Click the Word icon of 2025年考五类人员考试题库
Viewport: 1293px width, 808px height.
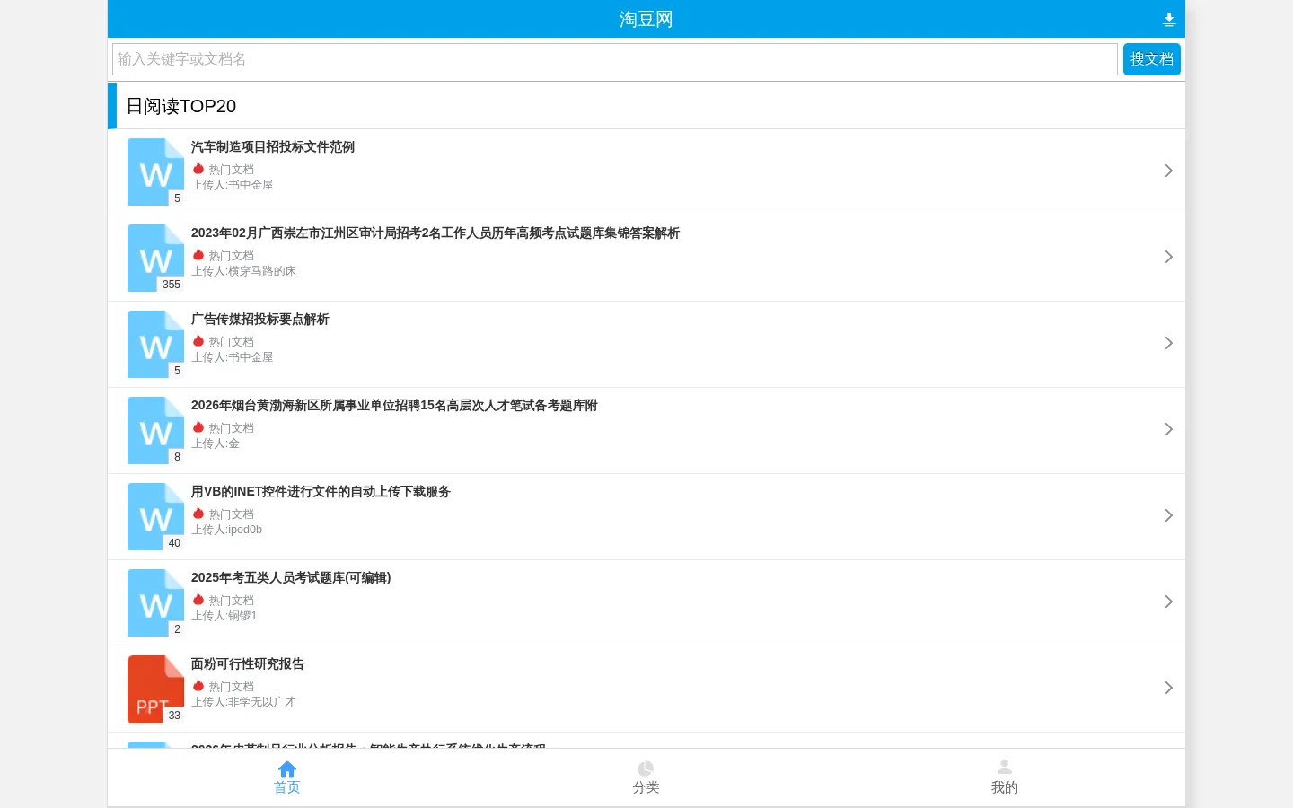155,602
